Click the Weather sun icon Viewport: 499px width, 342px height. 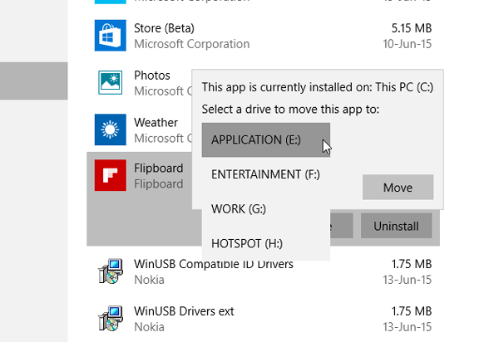click(x=110, y=129)
